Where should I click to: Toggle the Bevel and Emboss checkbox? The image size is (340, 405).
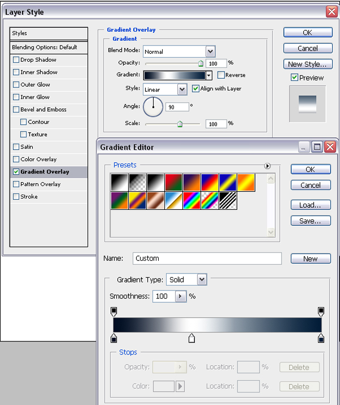[x=16, y=109]
